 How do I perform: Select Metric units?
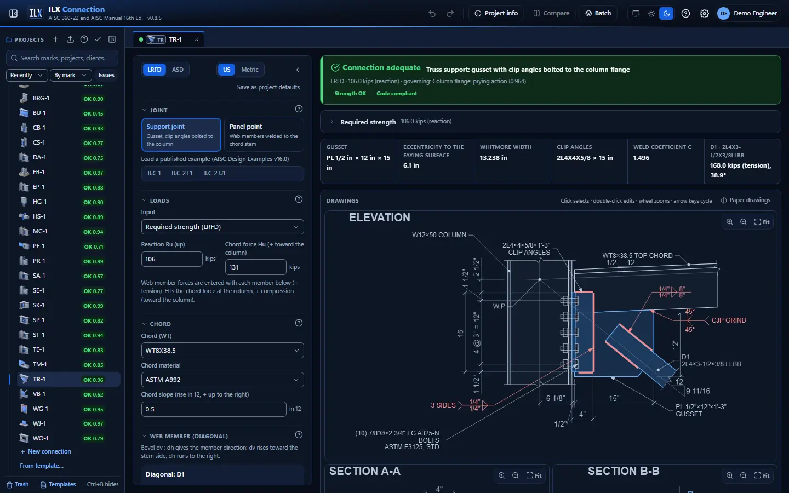coord(250,70)
